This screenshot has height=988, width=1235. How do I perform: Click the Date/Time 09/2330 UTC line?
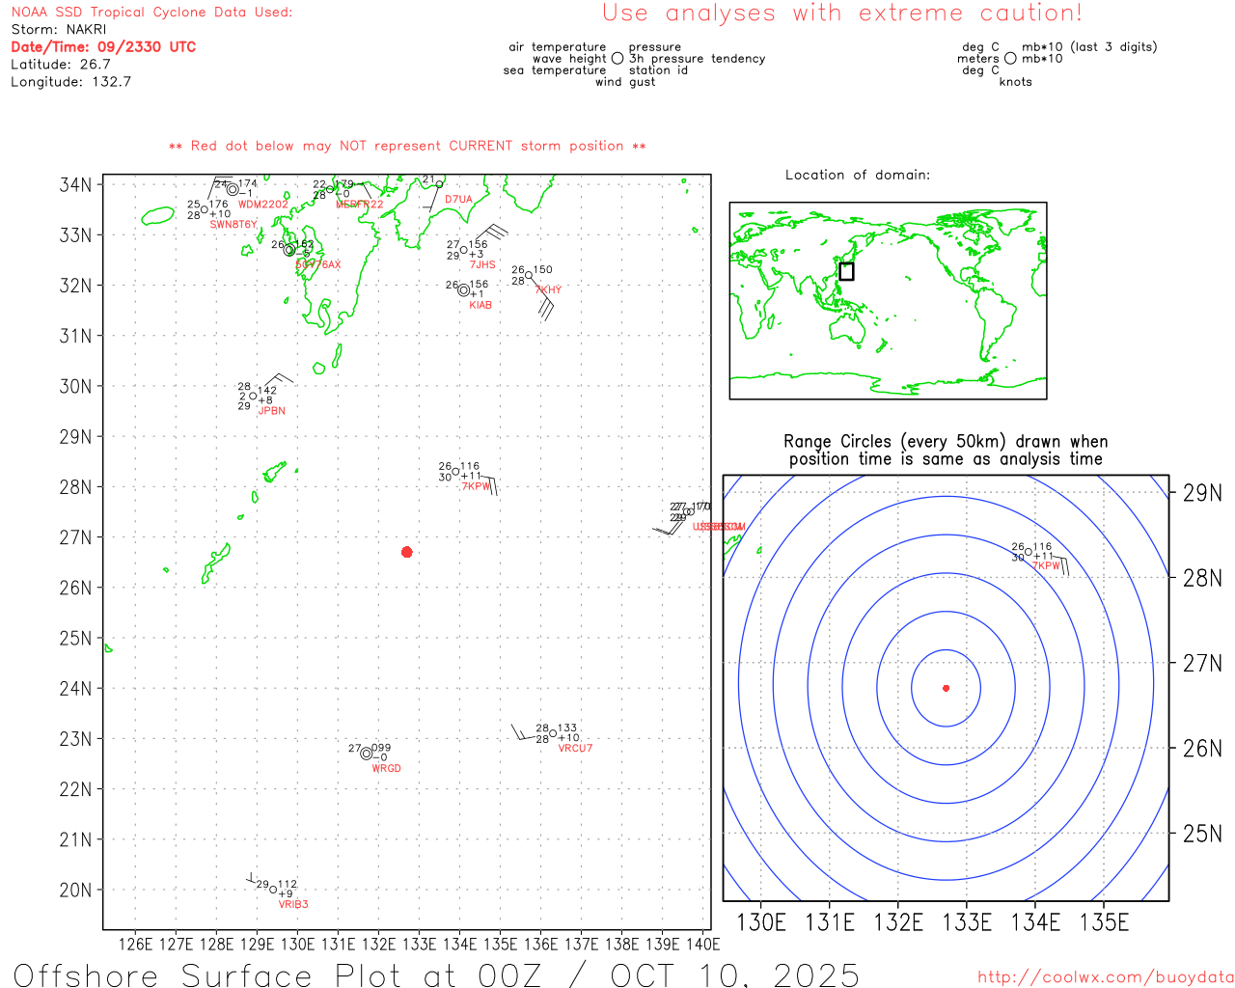(x=103, y=47)
